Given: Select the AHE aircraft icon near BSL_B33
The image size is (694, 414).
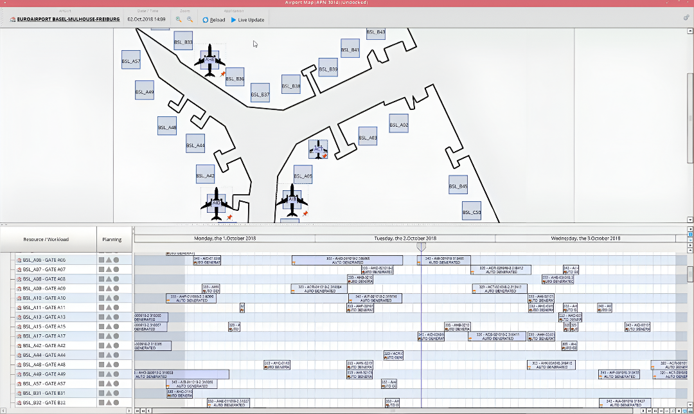Looking at the screenshot, I should (x=209, y=60).
